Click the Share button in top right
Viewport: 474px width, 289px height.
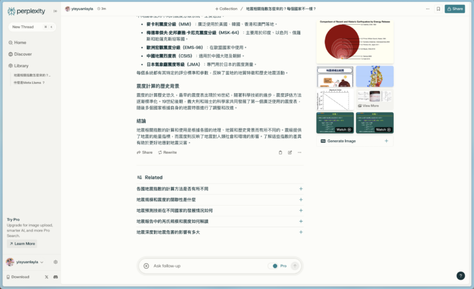point(454,9)
